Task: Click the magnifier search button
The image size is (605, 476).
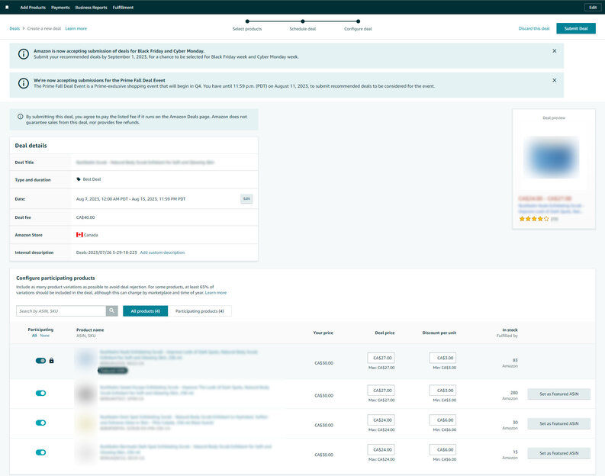Action: [111, 311]
